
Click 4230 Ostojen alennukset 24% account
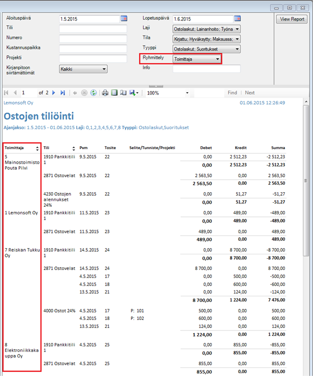[57, 199]
